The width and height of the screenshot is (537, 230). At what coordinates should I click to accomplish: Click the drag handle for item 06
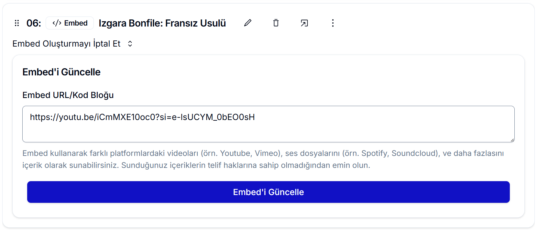click(17, 23)
